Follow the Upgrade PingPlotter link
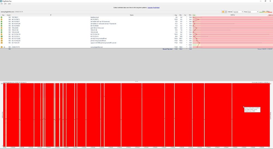Viewport: 273px width, 149px height. [x=154, y=8]
